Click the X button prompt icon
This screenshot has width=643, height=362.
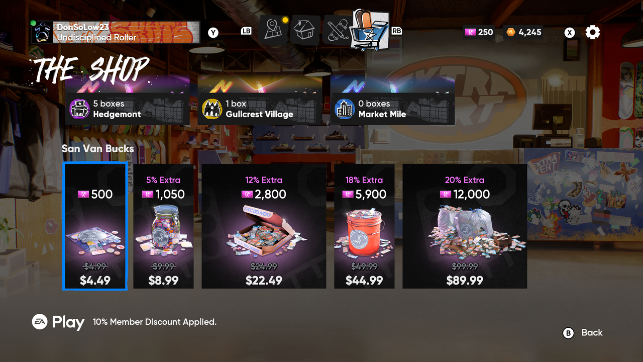[x=570, y=33]
